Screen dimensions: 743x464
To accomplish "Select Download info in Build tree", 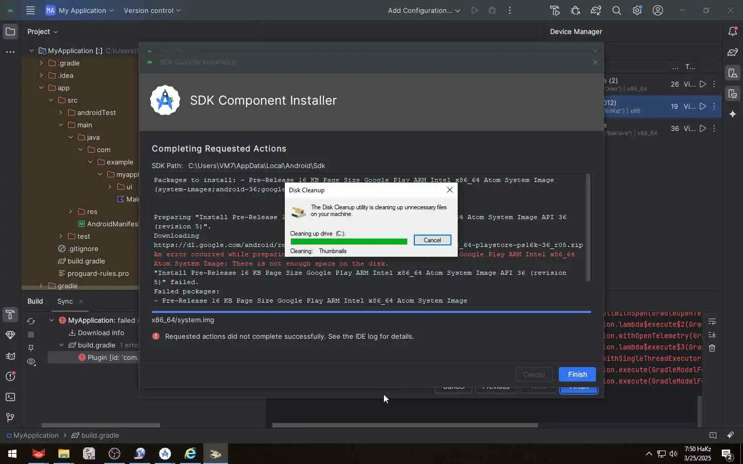I will tap(101, 333).
